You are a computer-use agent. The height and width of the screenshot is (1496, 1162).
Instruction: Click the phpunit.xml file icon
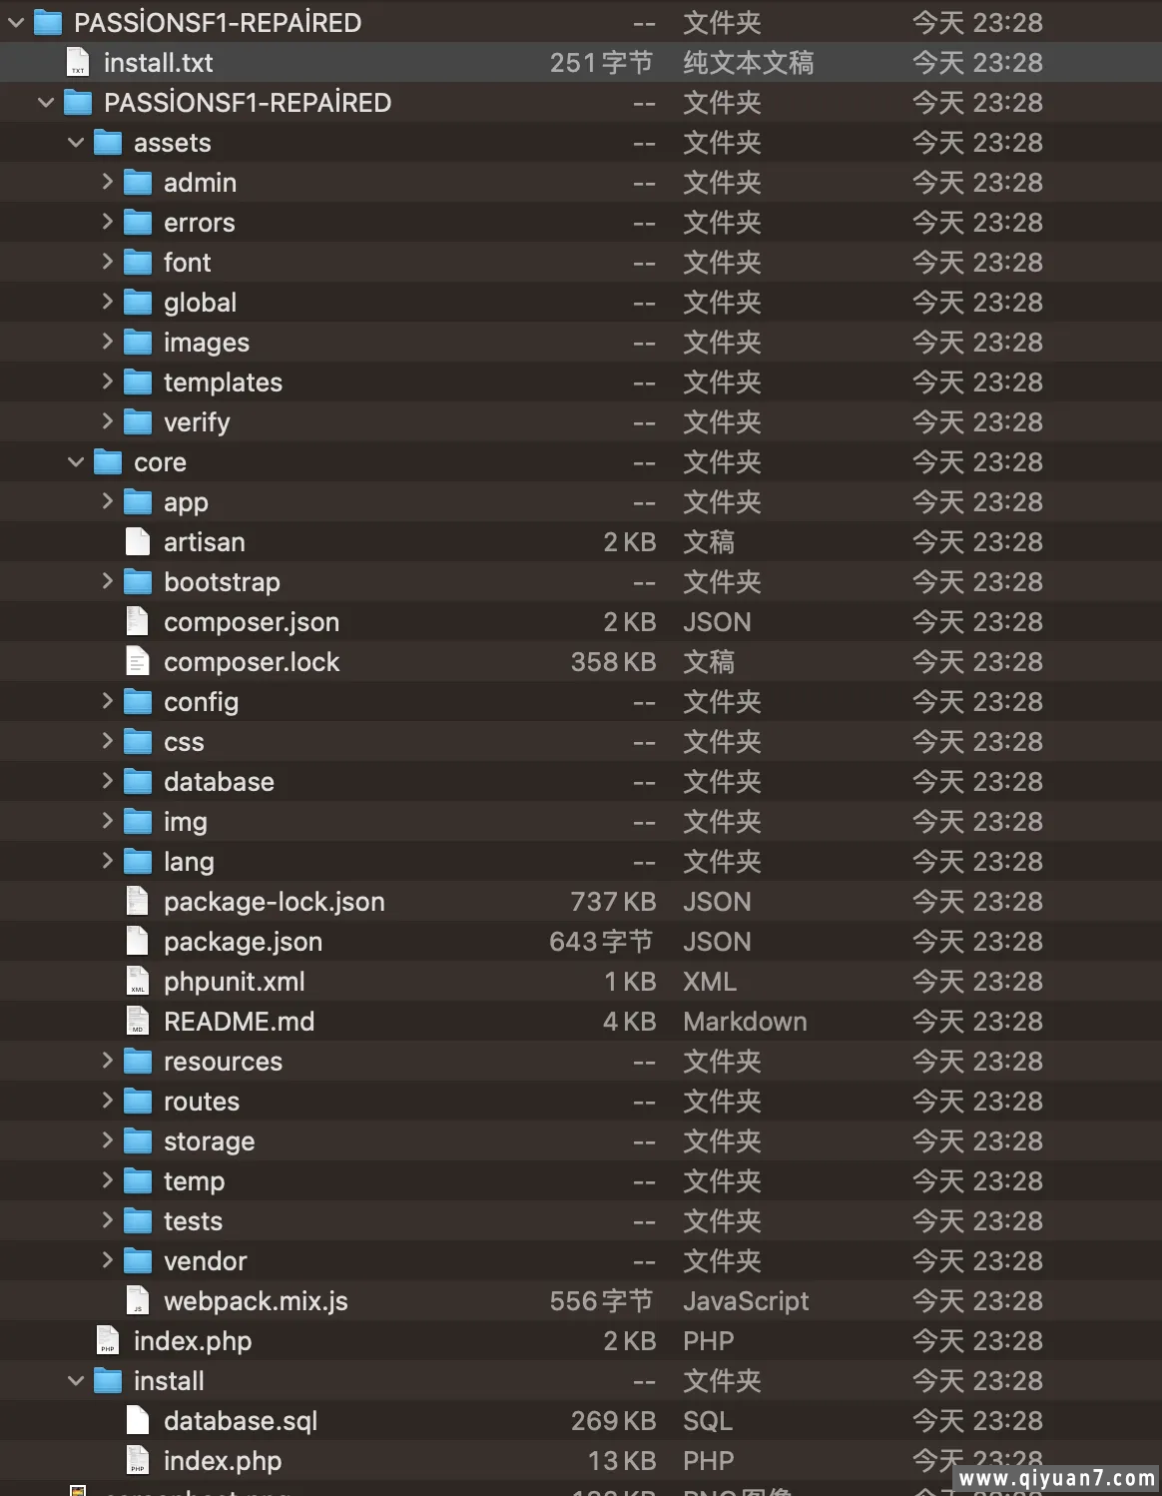pyautogui.click(x=138, y=982)
